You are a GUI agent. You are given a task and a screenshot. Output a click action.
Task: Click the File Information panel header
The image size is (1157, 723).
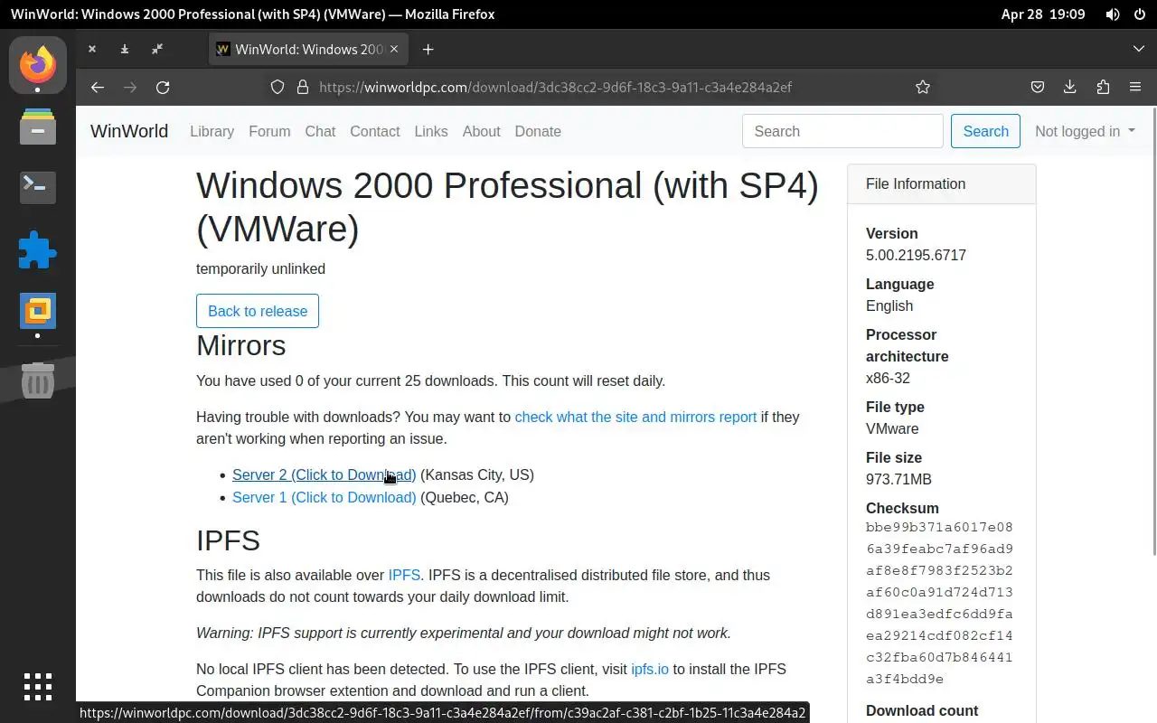941,183
